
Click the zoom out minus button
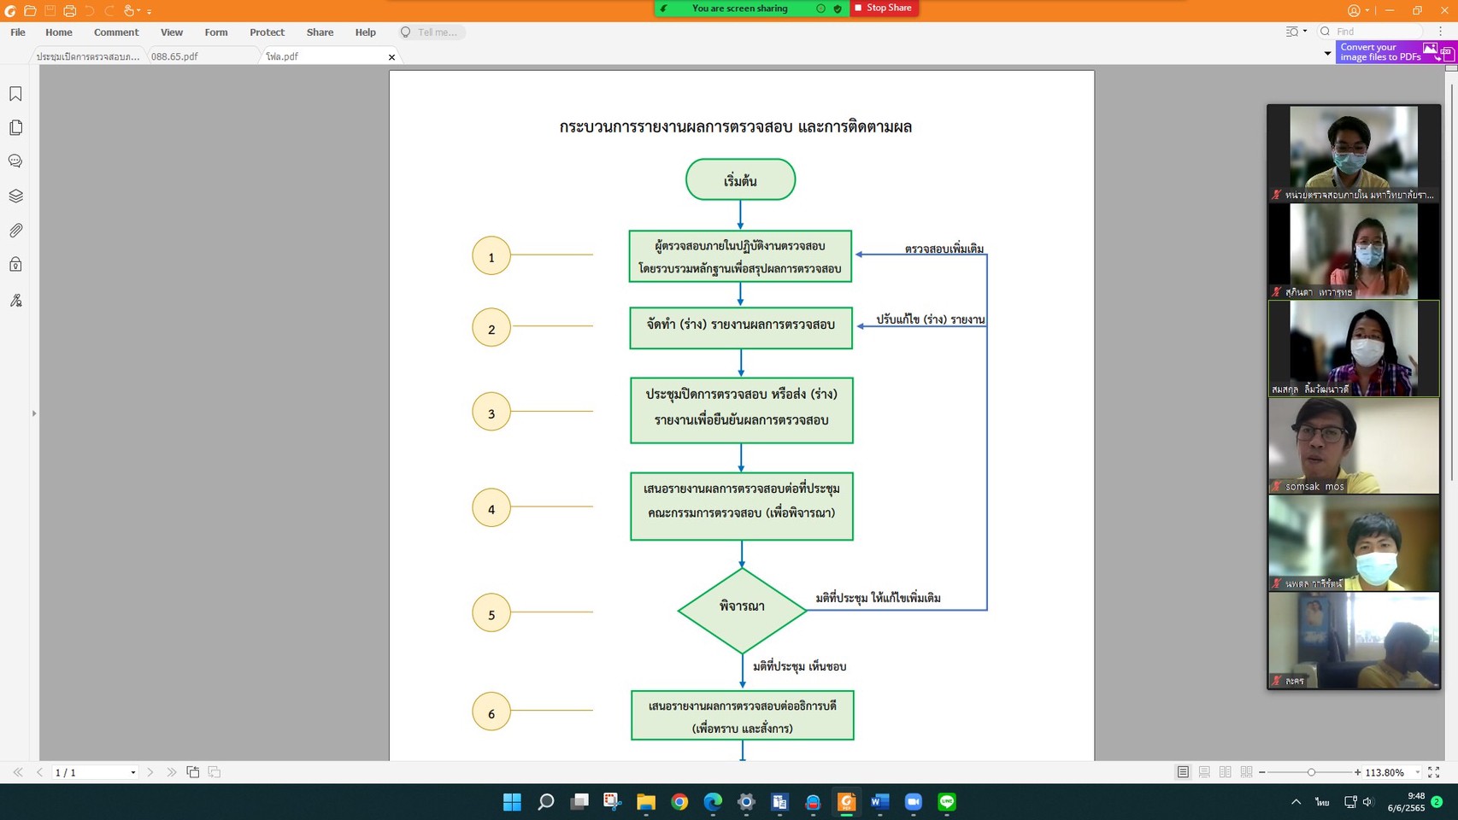point(1262,772)
